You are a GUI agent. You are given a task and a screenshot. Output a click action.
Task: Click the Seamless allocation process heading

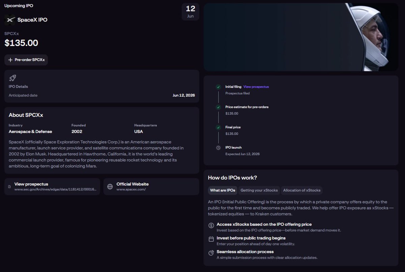click(x=245, y=252)
